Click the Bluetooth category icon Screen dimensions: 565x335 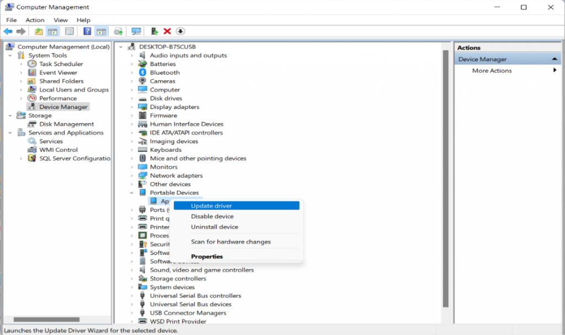pyautogui.click(x=143, y=72)
